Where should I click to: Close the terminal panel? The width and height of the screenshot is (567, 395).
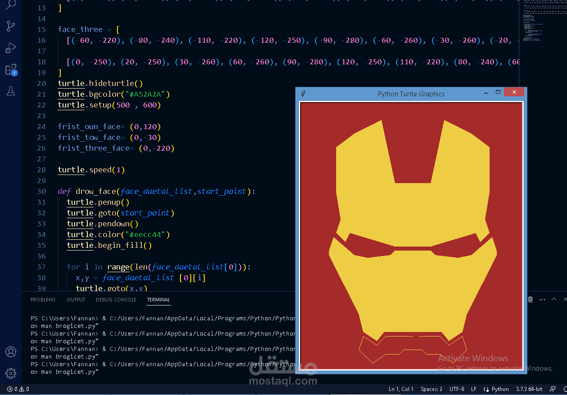(x=565, y=300)
